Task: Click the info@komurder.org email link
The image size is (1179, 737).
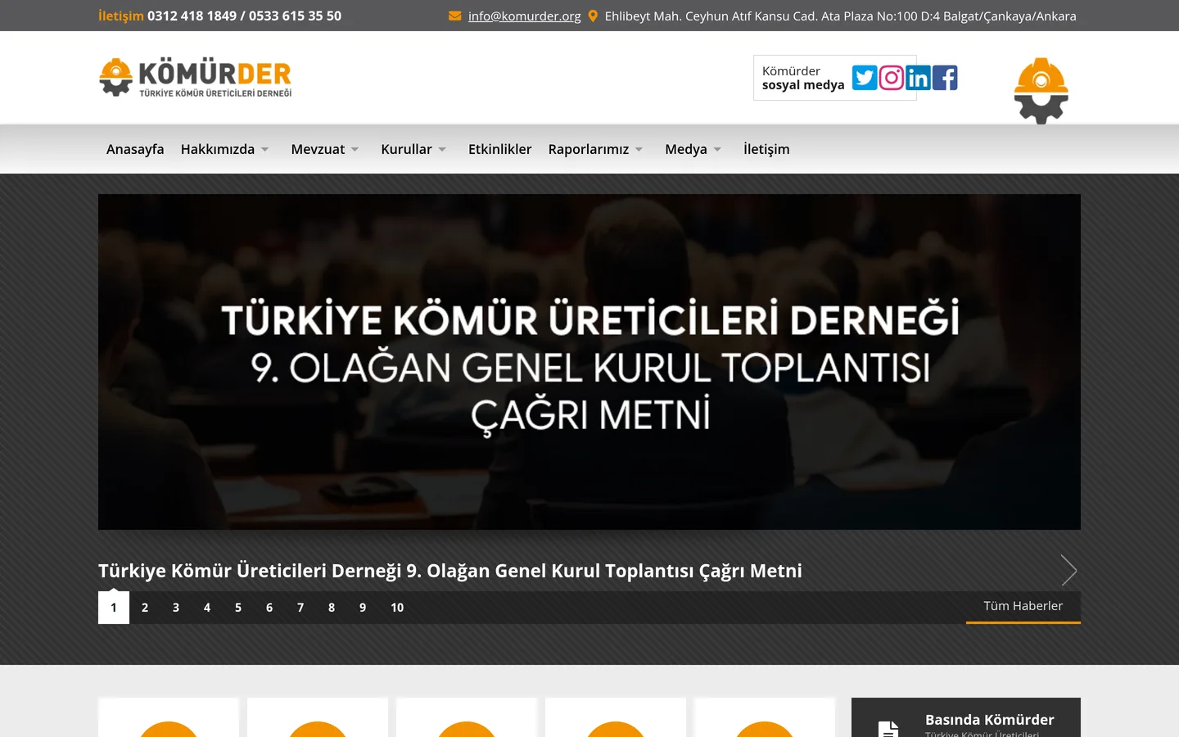Action: pos(524,16)
